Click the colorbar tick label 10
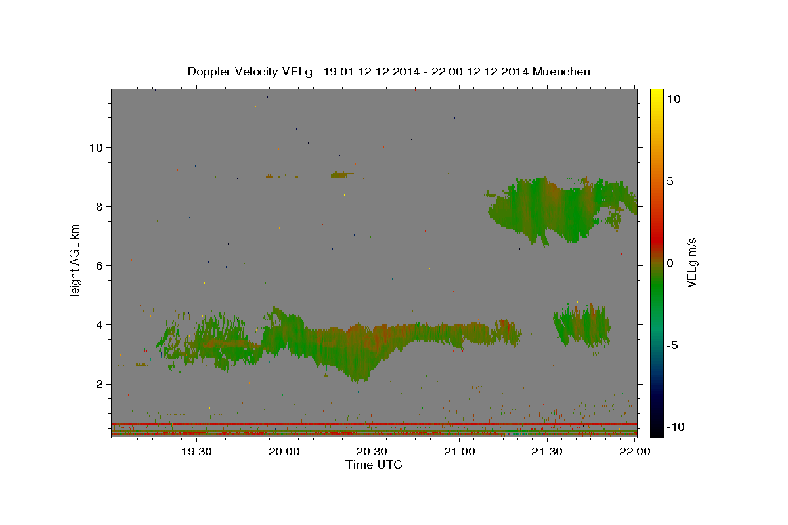788x525 pixels. [x=674, y=98]
